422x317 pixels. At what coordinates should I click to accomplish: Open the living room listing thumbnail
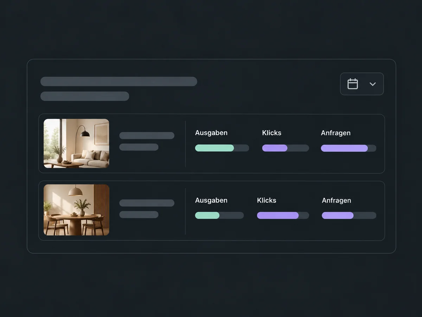tap(76, 143)
